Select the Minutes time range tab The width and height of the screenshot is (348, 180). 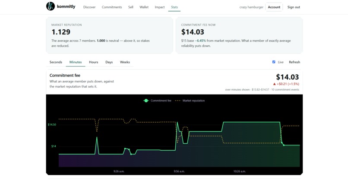[x=76, y=62]
